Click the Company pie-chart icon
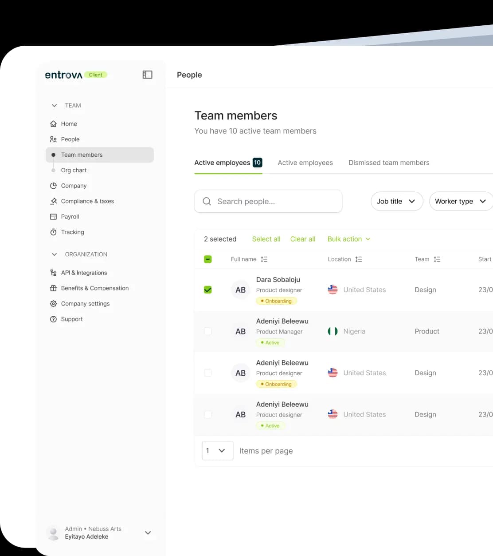This screenshot has height=556, width=493. click(53, 186)
